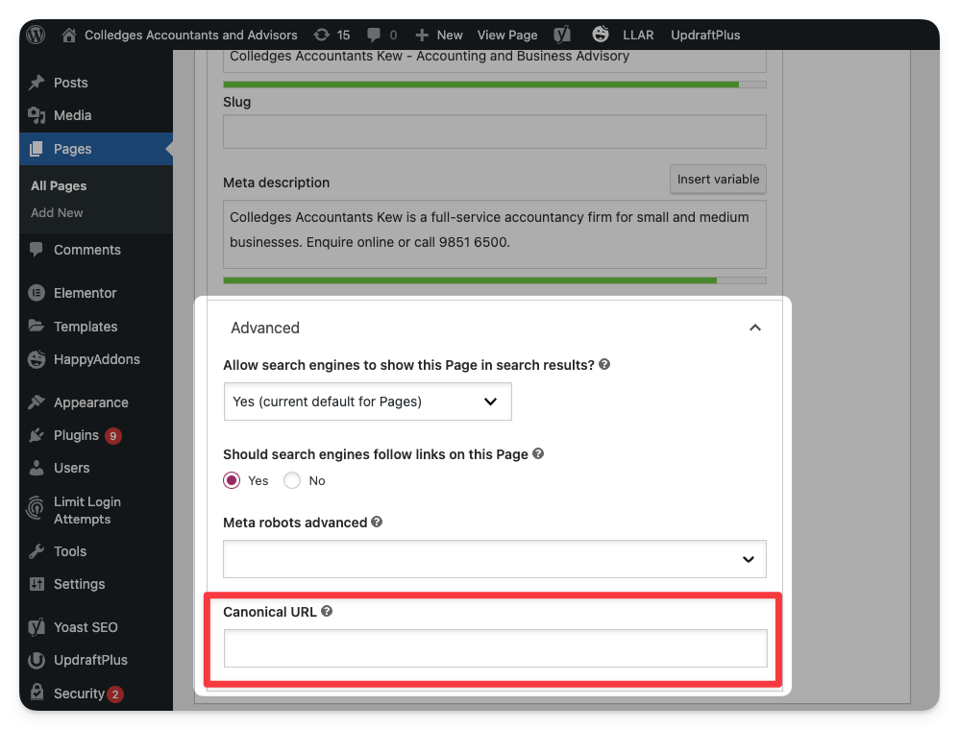Click the help icon next to Meta robots advanced

377,523
